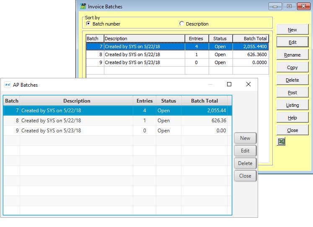
Task: Click the Help button
Action: point(292,118)
